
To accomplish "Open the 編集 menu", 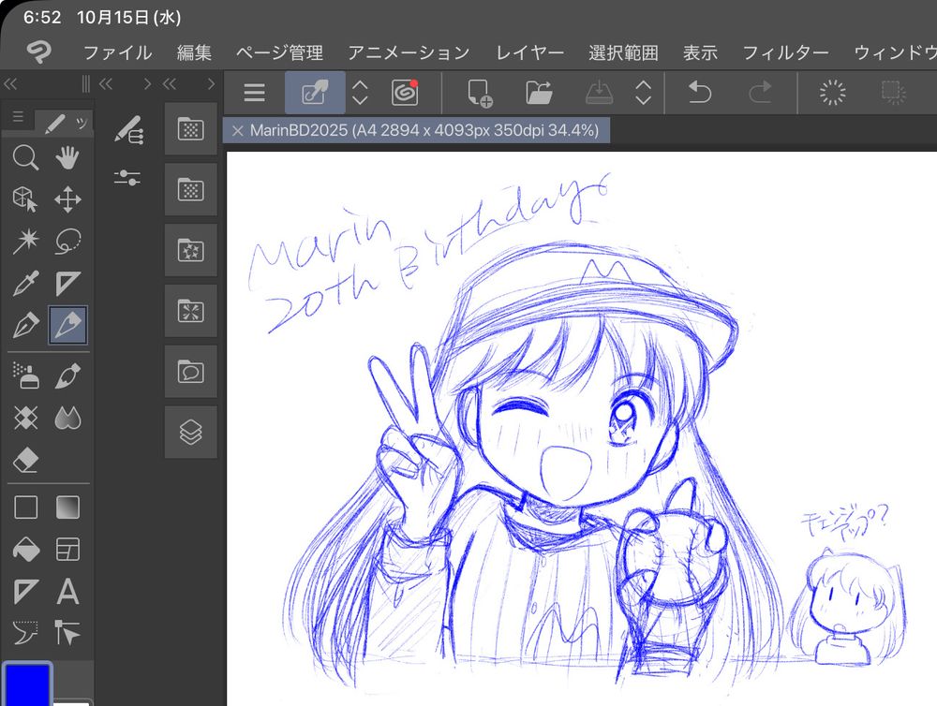I will 194,52.
